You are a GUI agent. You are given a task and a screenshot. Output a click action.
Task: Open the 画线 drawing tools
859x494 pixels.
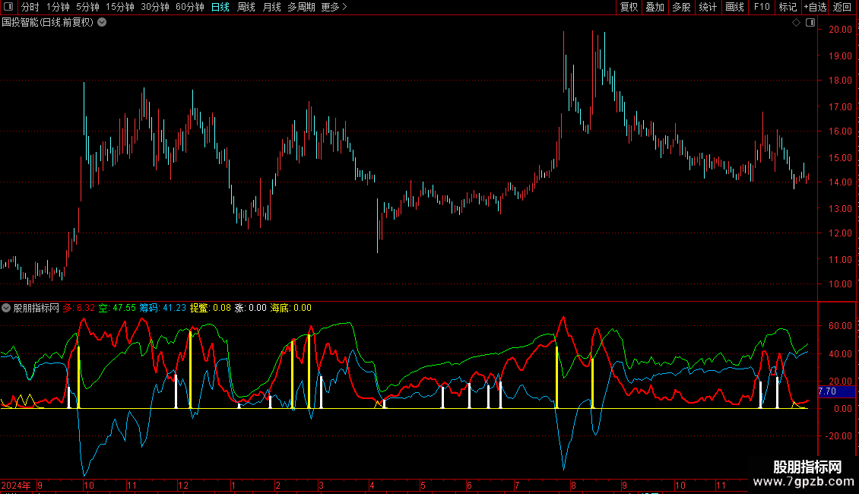[734, 7]
